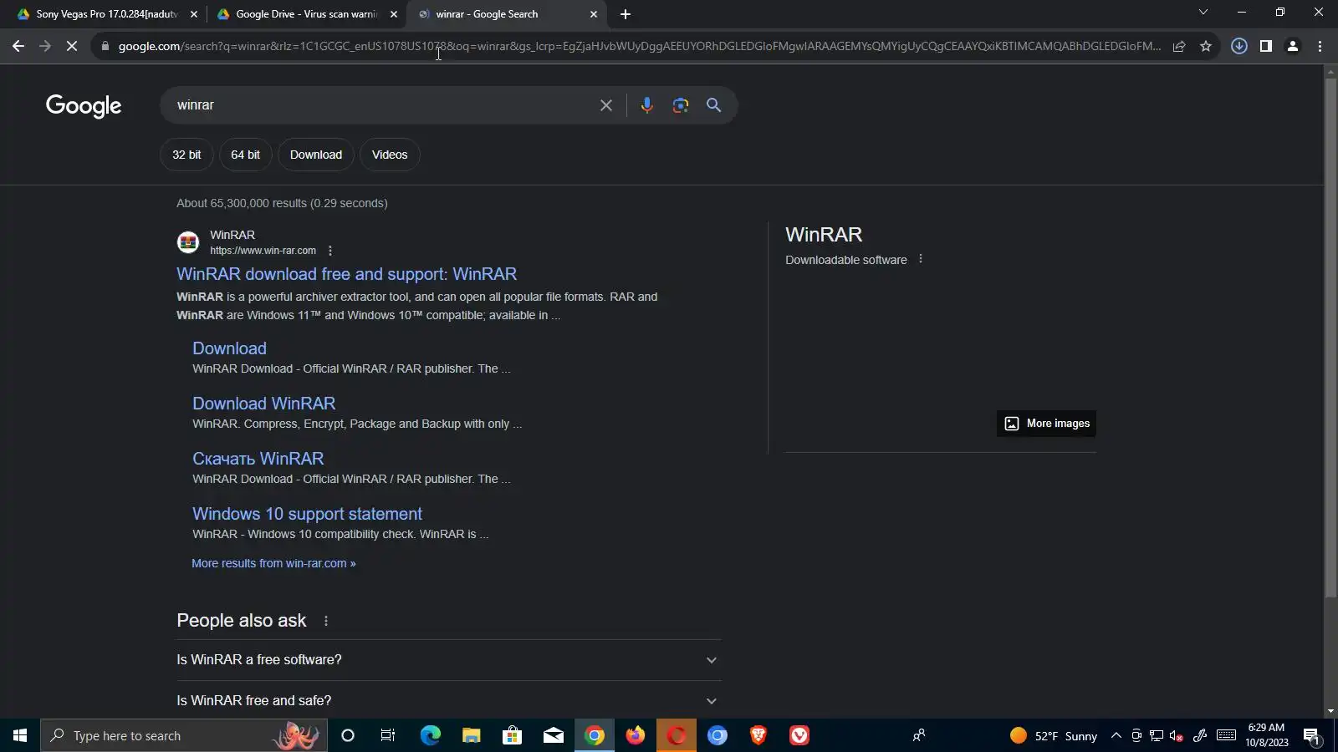This screenshot has width=1338, height=752.
Task: Open Task View from the taskbar
Action: click(x=388, y=736)
